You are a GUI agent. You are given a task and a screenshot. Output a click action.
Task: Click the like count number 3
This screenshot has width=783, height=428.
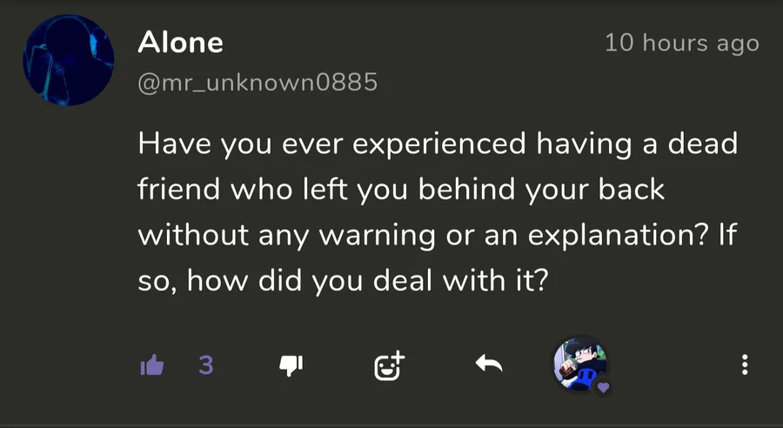click(x=205, y=365)
